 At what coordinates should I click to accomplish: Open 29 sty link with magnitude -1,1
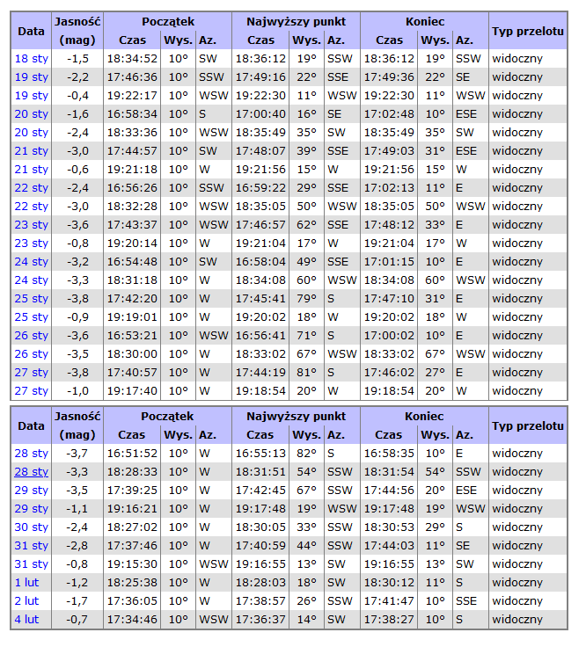pos(32,509)
